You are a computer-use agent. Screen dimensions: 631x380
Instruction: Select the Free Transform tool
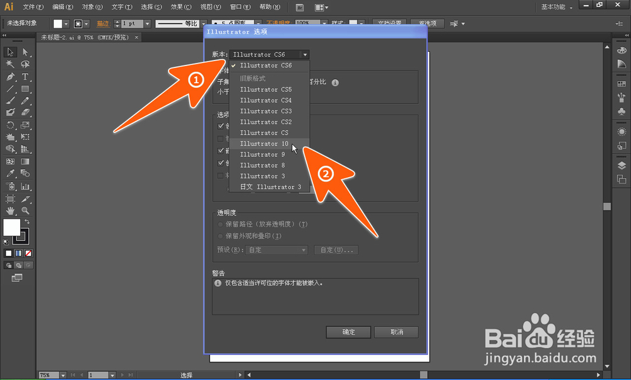[x=25, y=137]
